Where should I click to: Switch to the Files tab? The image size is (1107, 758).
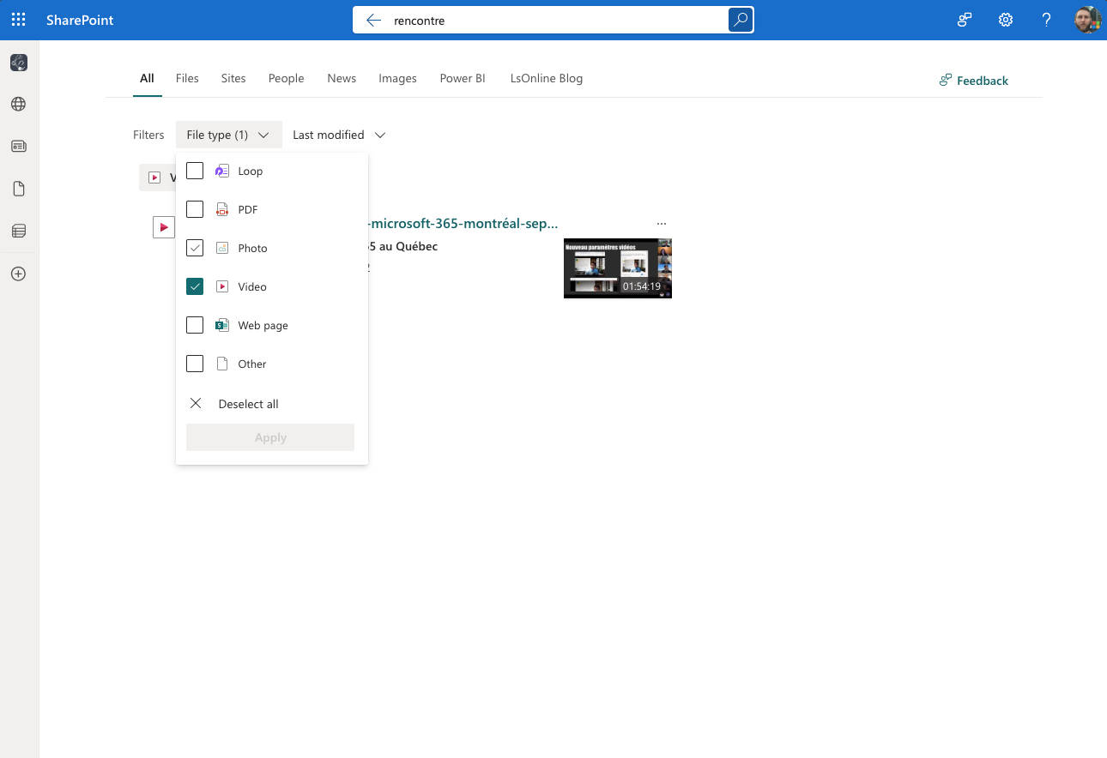[187, 78]
